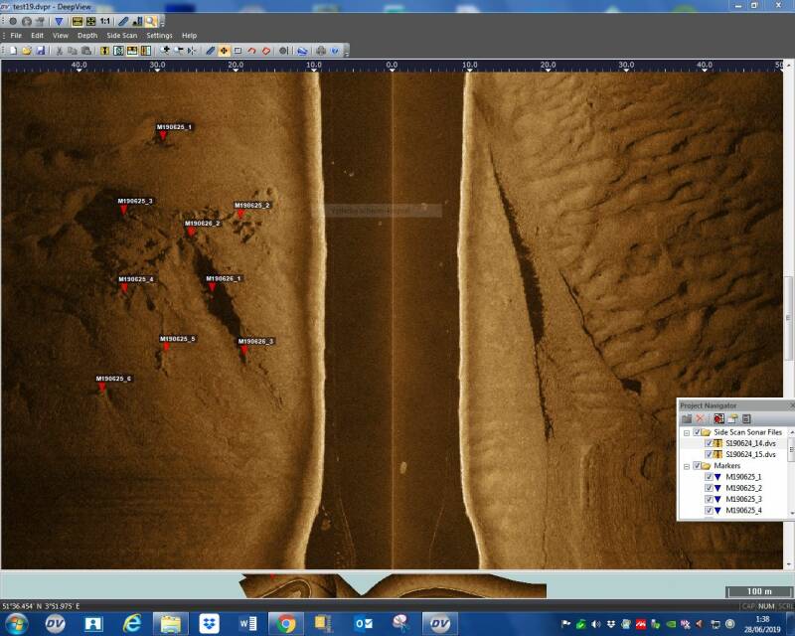
Task: Select the rectangle selection tool
Action: point(238,51)
